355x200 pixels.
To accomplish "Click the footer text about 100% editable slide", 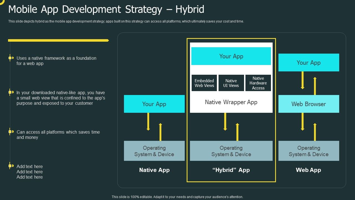I will pos(177,196).
